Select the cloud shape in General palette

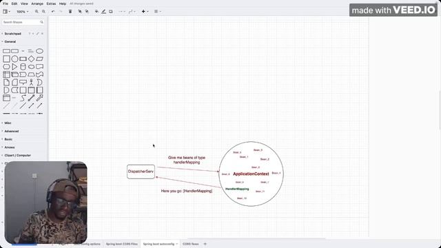(x=31, y=67)
